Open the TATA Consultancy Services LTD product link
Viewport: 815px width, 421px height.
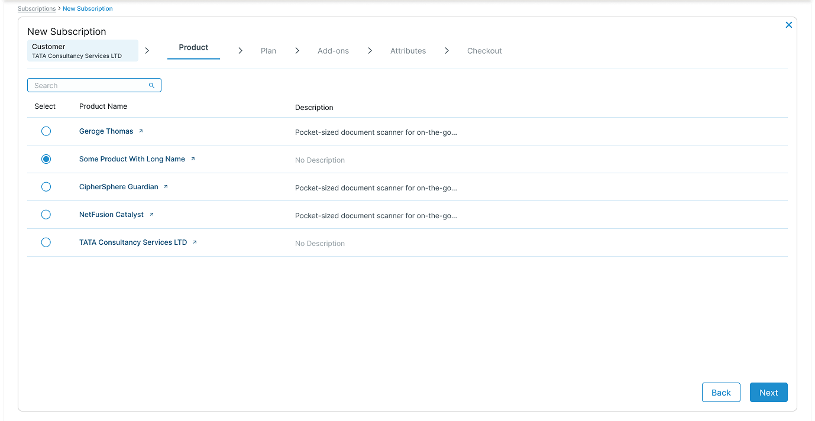pyautogui.click(x=133, y=242)
